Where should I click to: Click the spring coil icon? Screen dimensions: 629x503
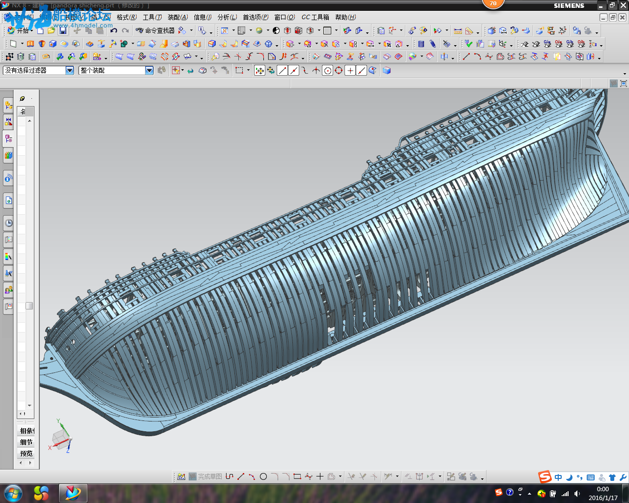[x=432, y=44]
